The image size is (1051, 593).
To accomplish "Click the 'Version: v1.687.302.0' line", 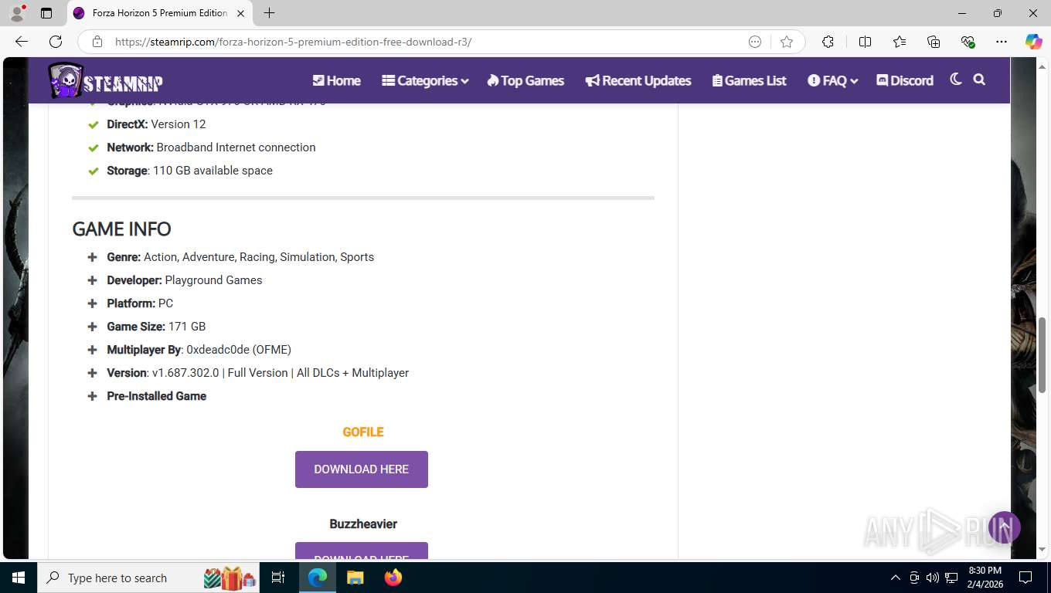I will point(257,373).
